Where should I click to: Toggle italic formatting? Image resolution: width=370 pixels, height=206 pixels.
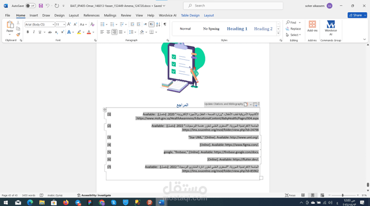click(34, 32)
